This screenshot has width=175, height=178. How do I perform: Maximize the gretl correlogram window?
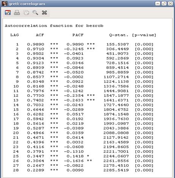pyautogui.click(x=164, y=3)
